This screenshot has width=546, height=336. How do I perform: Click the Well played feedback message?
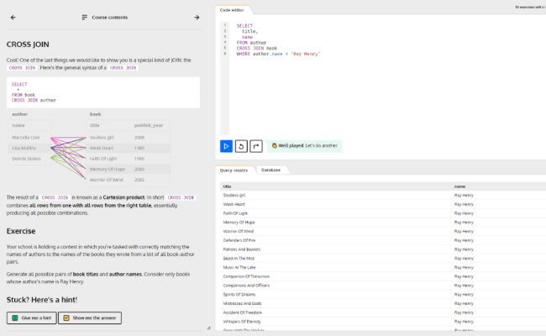pyautogui.click(x=304, y=146)
